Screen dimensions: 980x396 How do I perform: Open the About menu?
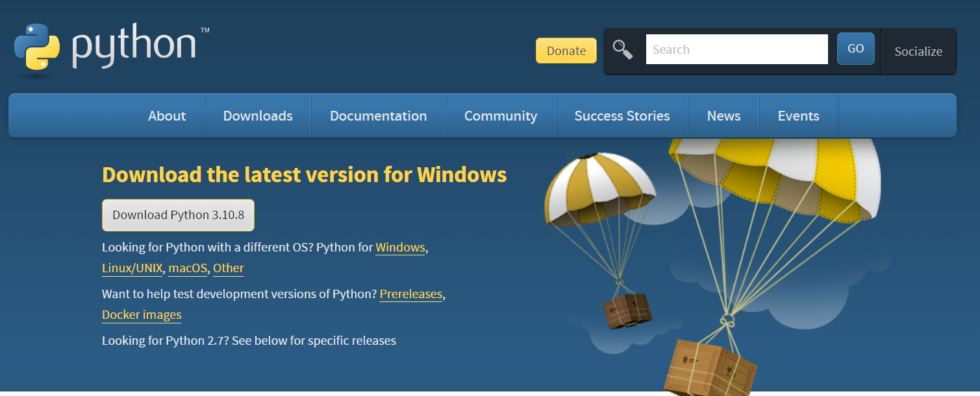coord(167,116)
